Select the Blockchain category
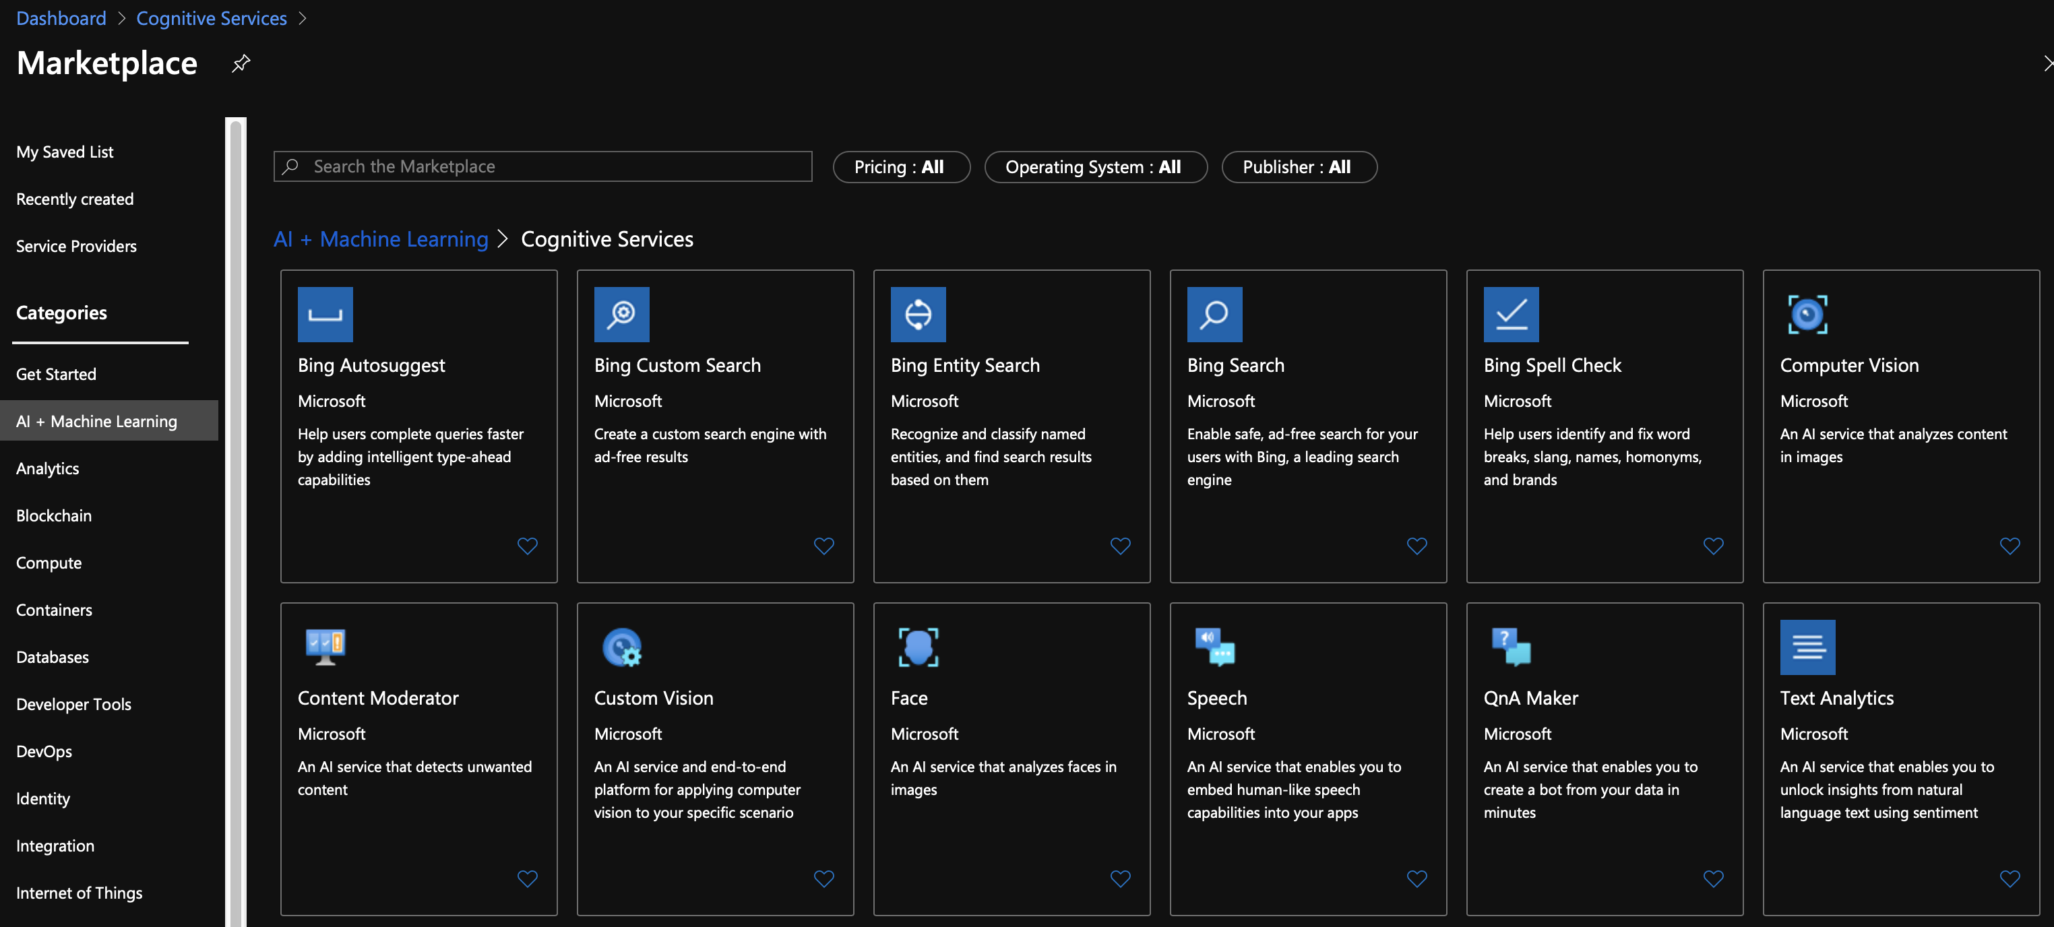The height and width of the screenshot is (927, 2054). 54,515
